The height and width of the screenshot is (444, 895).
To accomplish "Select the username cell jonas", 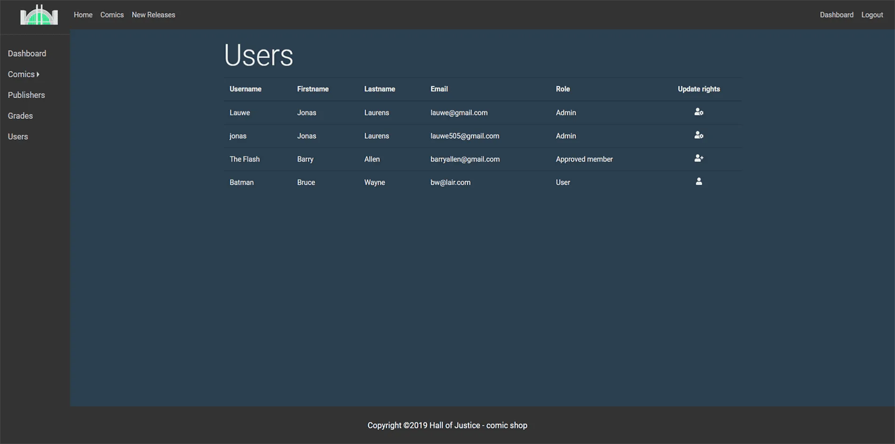I will 238,136.
